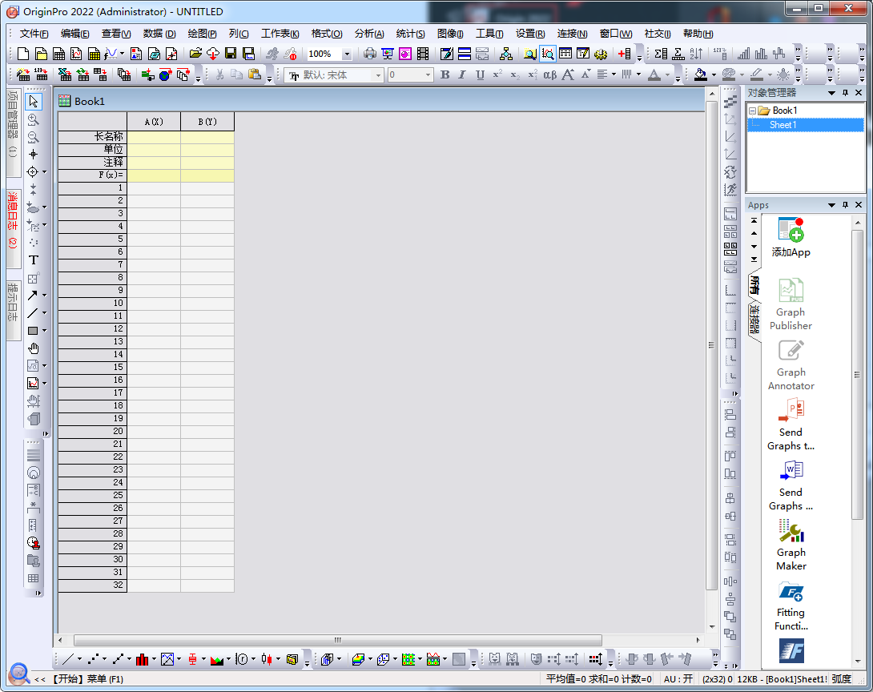Toggle the AU : 开 status indicator

click(678, 678)
